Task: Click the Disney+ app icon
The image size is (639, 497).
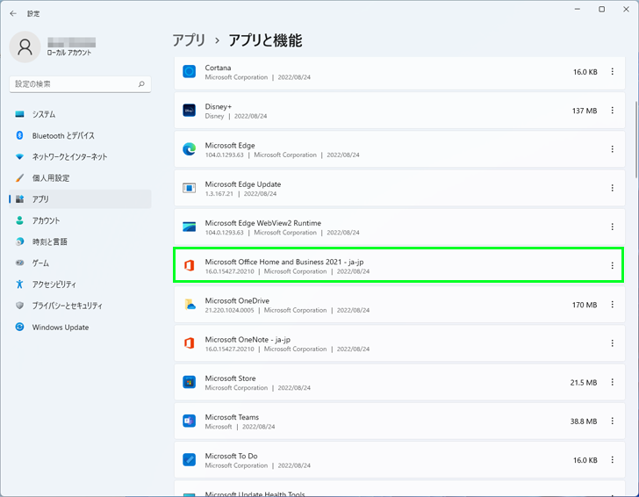Action: [189, 111]
